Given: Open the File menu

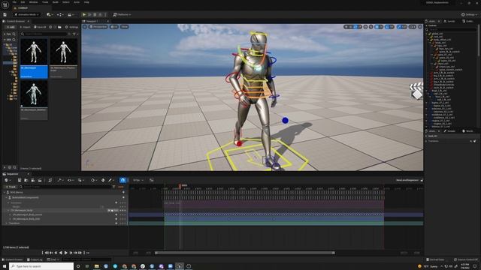Looking at the screenshot, I should (x=14, y=2).
